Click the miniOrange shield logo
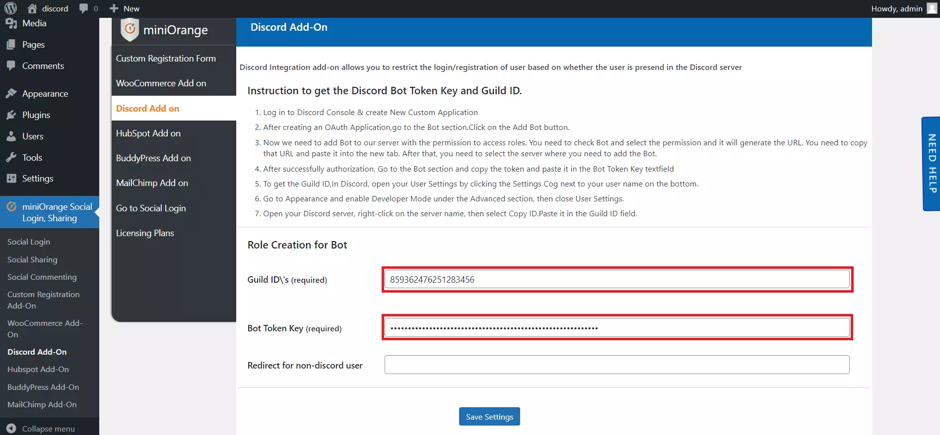The height and width of the screenshot is (435, 940). [130, 30]
